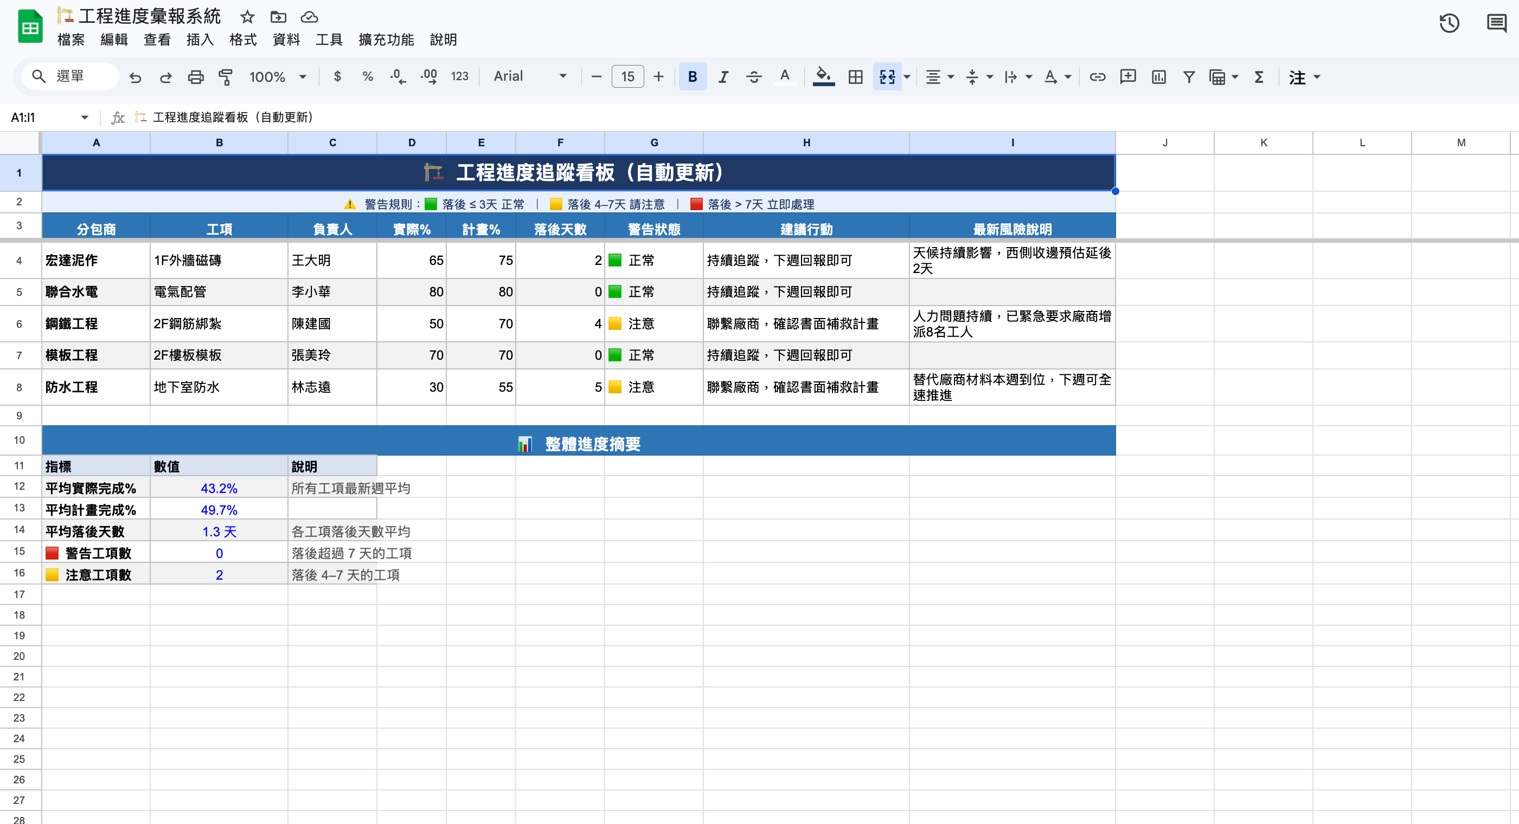The height and width of the screenshot is (824, 1519).
Task: Create a filter with the funnel icon
Action: click(1189, 76)
